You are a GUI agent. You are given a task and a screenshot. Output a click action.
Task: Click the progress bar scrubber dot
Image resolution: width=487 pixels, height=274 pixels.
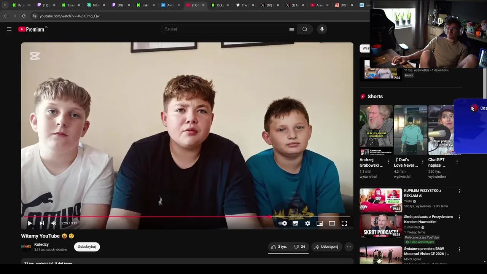pos(270,217)
